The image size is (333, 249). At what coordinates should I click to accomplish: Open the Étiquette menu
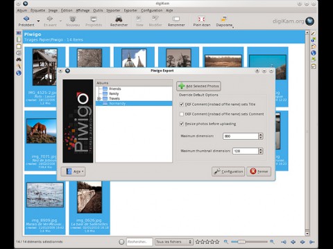point(37,10)
